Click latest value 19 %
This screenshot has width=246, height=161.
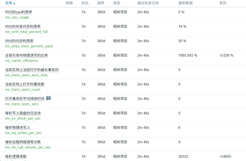click(x=182, y=27)
